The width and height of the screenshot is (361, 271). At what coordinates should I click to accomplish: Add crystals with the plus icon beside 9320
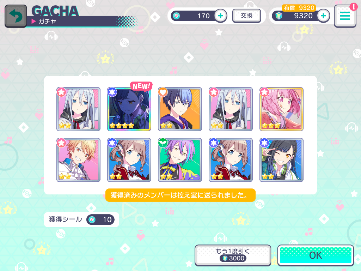[323, 16]
